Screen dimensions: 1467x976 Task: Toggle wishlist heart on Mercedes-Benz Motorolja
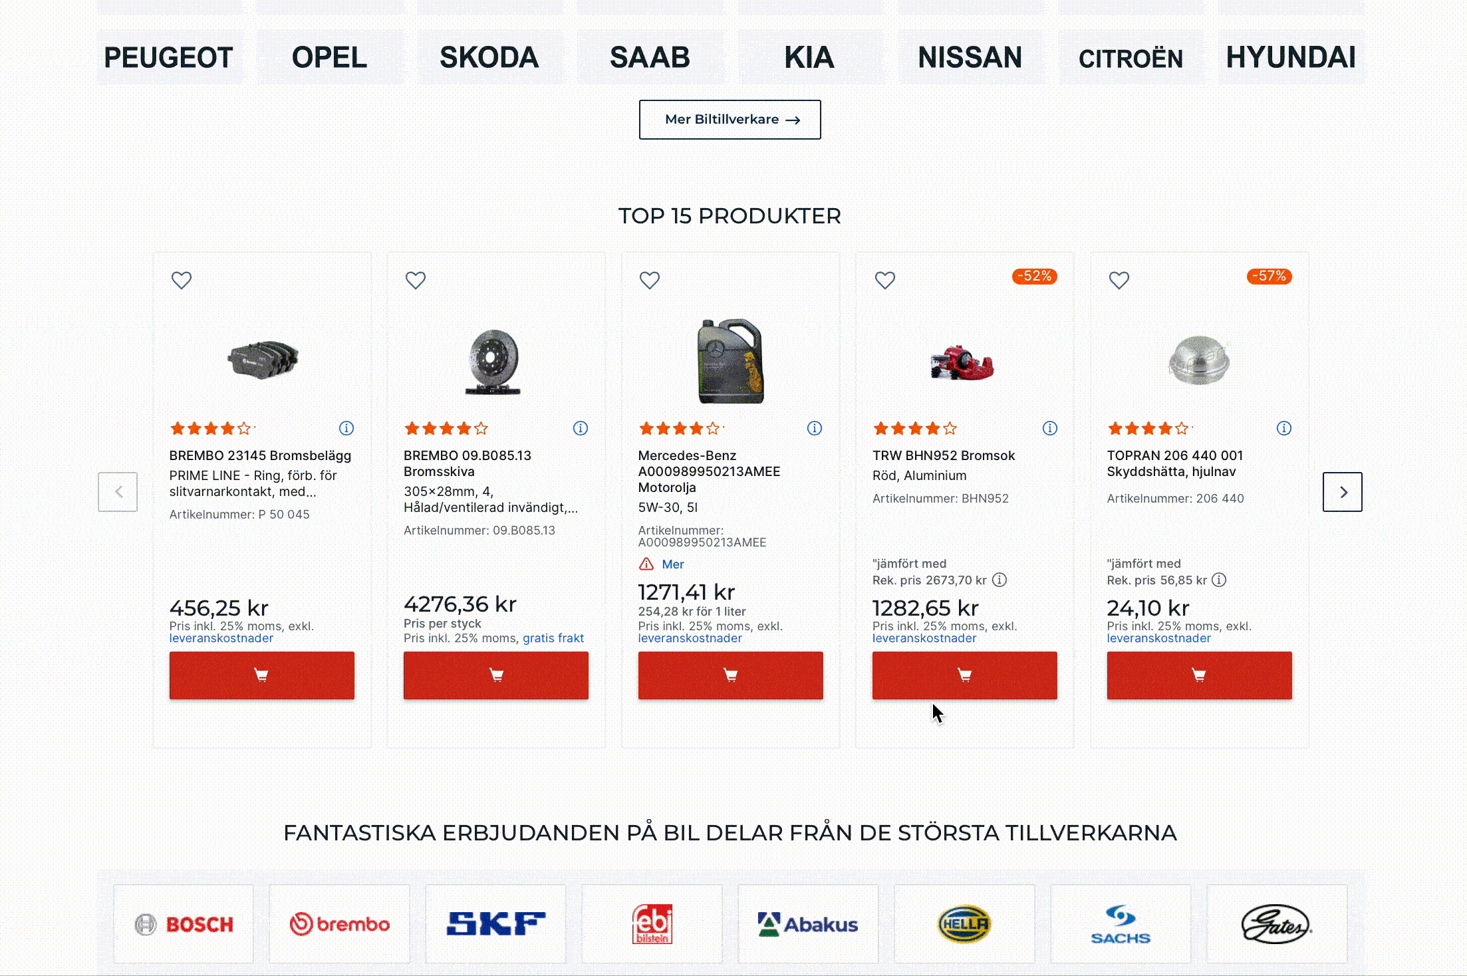click(x=650, y=280)
